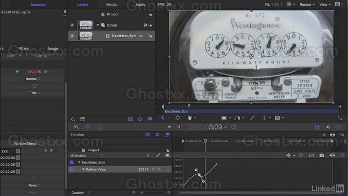348x196 pixels.
Task: Lock the ElecMeter_Spin layer
Action: 150,36
